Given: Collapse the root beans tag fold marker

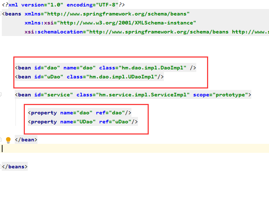Looking at the screenshot, I should 0,14.
